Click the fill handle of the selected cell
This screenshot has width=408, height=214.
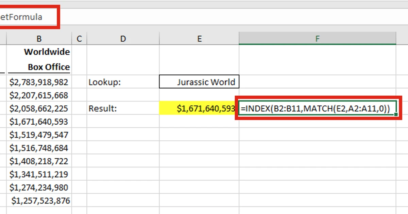[x=396, y=115]
